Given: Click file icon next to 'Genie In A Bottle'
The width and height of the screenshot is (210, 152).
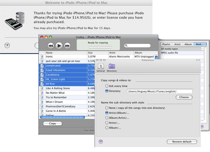Looking at the screenshot, I should coord(42,111).
